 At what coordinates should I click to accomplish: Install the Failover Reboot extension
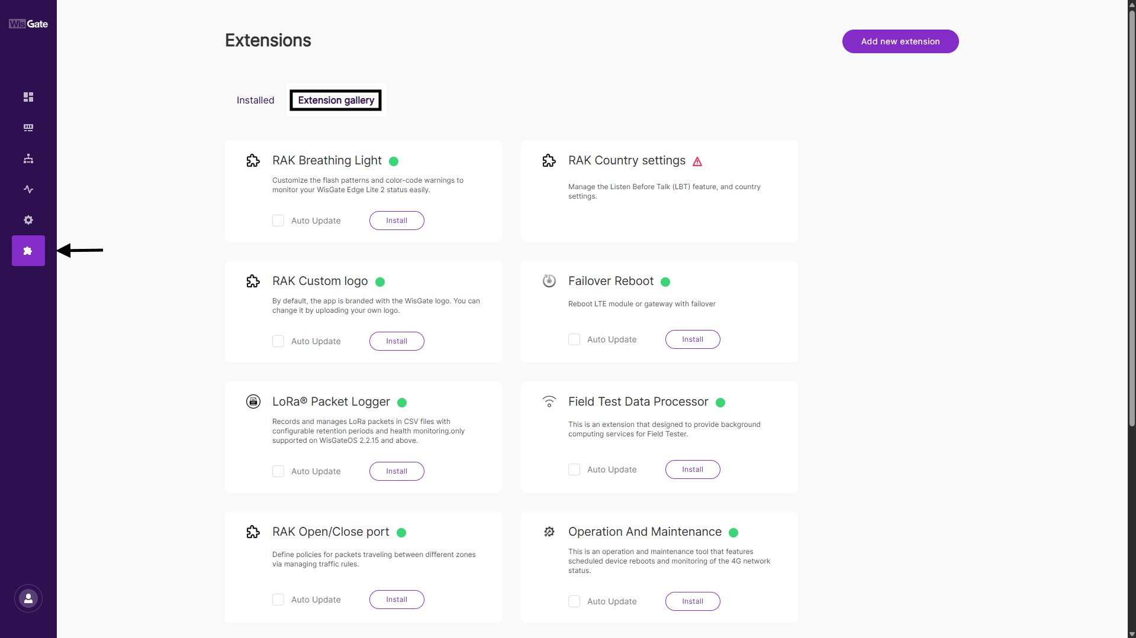(x=693, y=339)
